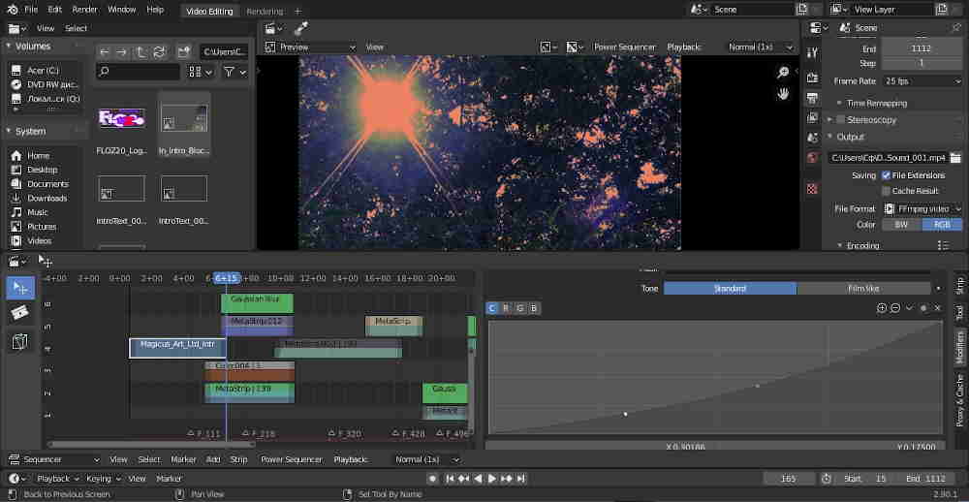Switch to the Rendering workspace tab
Image resolution: width=969 pixels, height=502 pixels.
(x=265, y=11)
